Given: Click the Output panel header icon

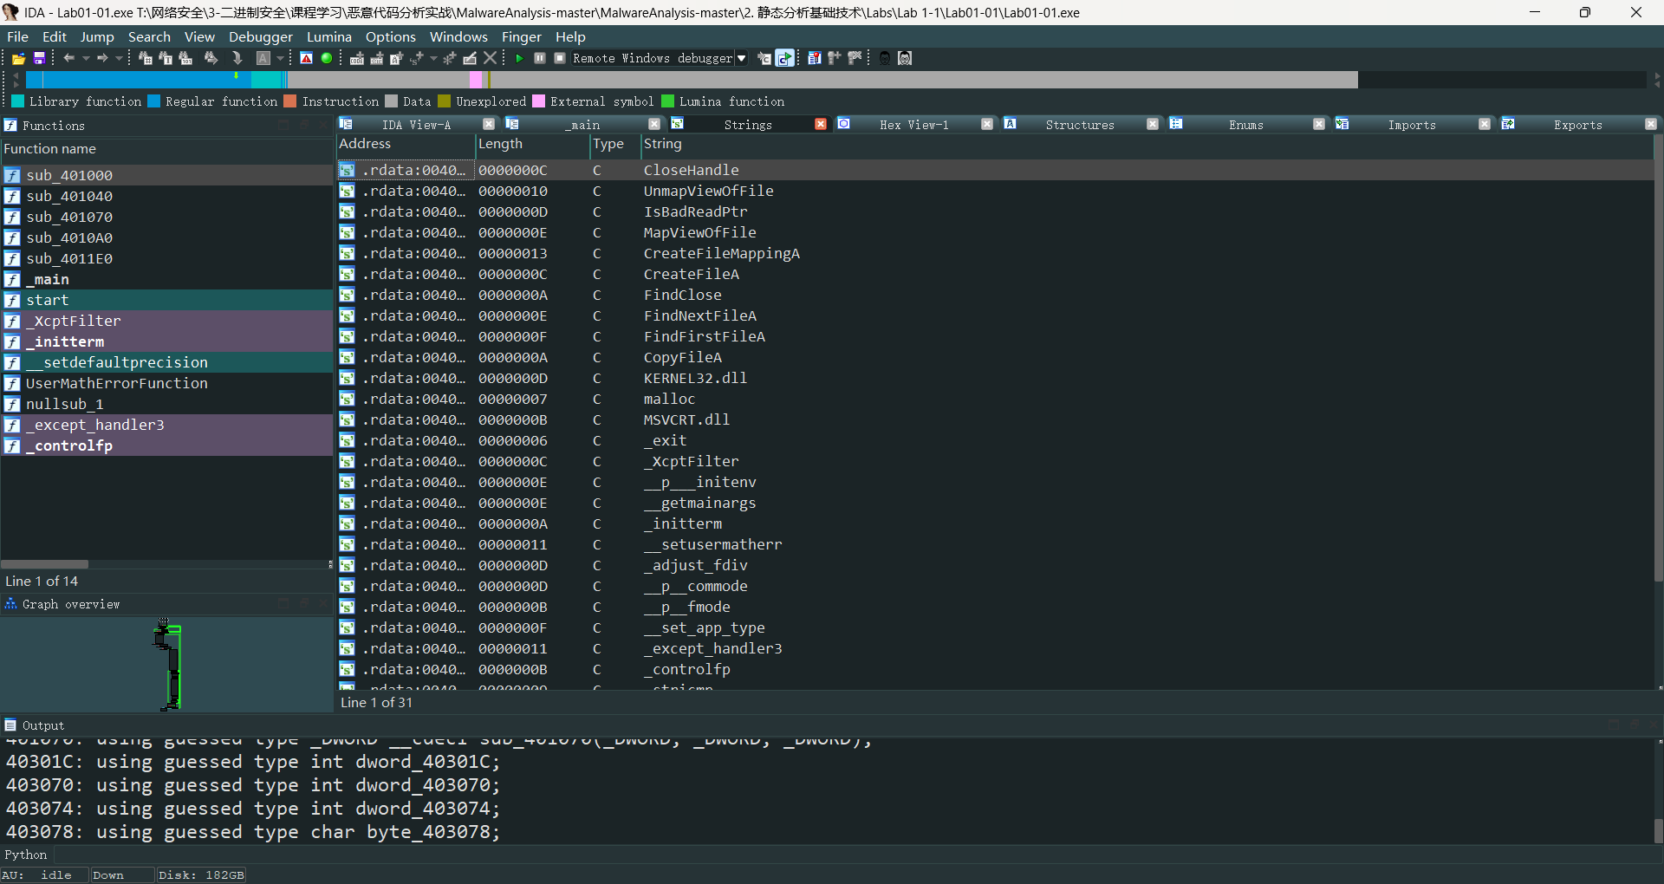Looking at the screenshot, I should [10, 725].
